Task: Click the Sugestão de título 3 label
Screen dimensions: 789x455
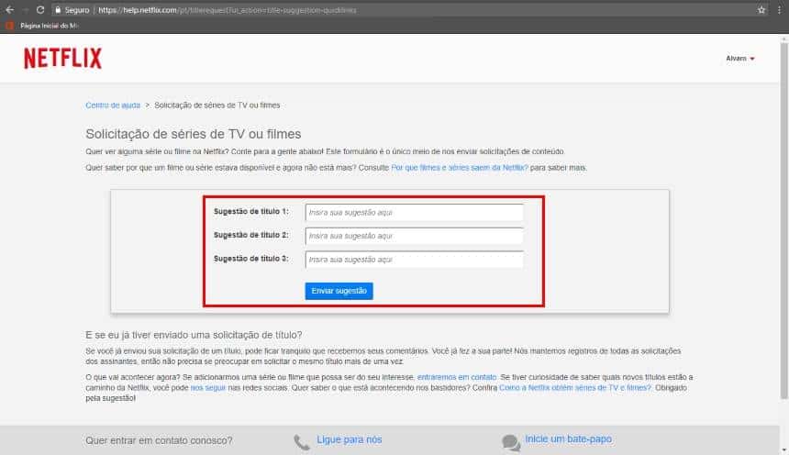Action: 251,258
